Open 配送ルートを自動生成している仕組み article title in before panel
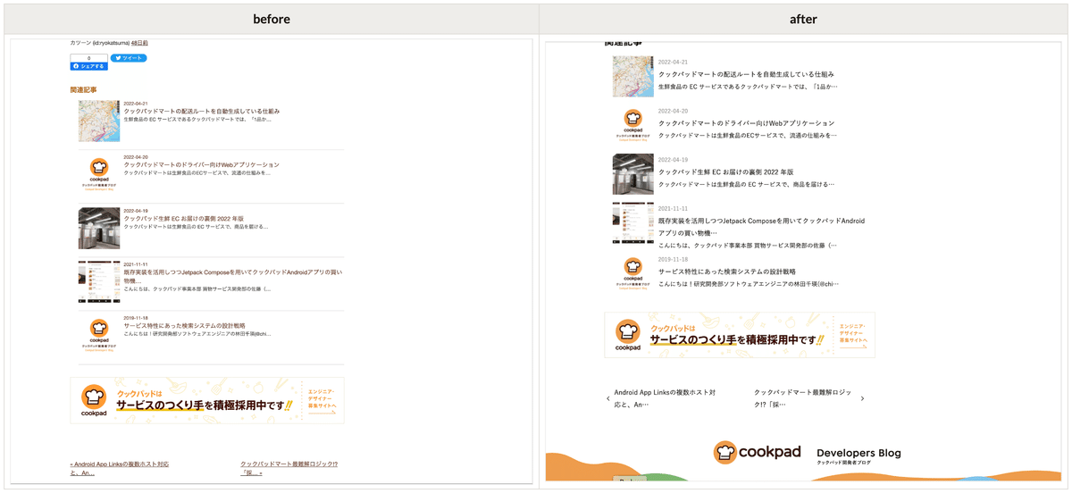1072x493 pixels. [x=202, y=112]
